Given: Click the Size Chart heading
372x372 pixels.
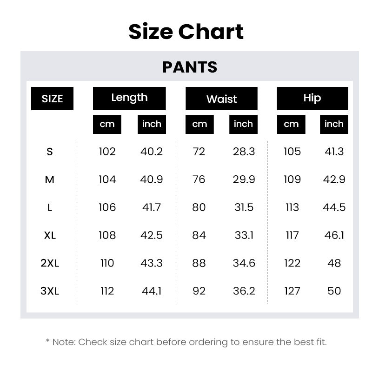Looking at the screenshot, I should [186, 32].
